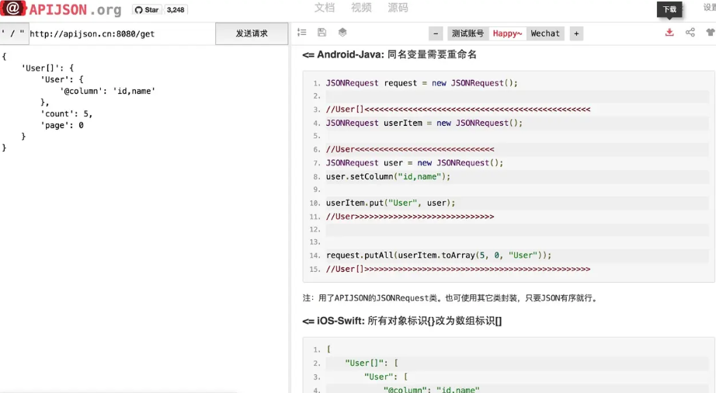Screen dimensions: 716x393
Task: Toggle the ' / " quote switch button
Action: (x=14, y=33)
